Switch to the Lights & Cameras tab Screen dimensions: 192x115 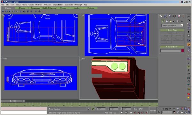(49, 8)
